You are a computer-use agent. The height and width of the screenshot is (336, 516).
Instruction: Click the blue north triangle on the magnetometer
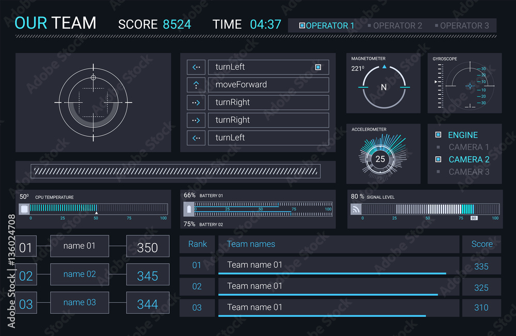(x=384, y=67)
